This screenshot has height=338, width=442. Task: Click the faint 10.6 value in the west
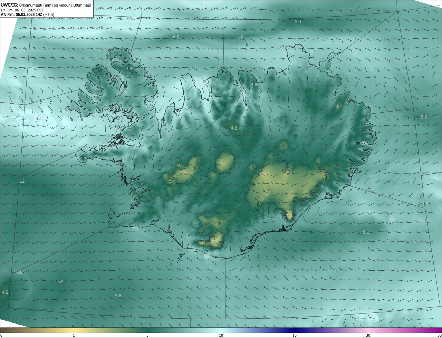pyautogui.click(x=38, y=118)
